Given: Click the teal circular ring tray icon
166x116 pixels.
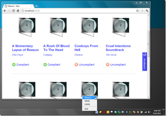Looking at the screenshot, I should (x=119, y=112).
